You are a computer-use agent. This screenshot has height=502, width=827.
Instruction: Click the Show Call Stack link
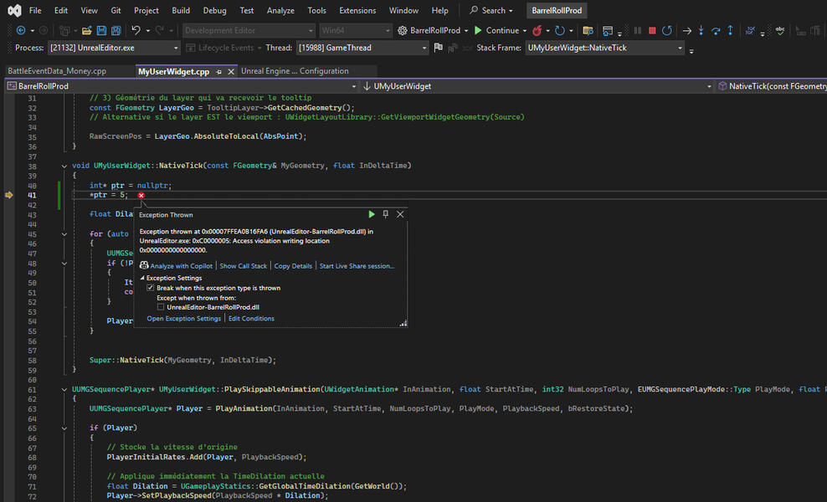(x=243, y=266)
